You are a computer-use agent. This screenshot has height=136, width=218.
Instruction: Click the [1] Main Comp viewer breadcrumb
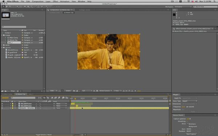click(54, 13)
